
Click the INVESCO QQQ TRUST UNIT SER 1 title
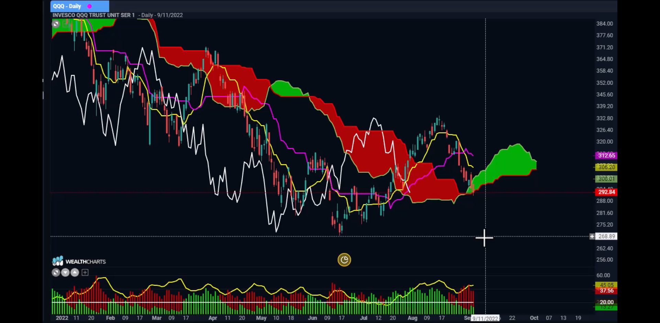[93, 15]
